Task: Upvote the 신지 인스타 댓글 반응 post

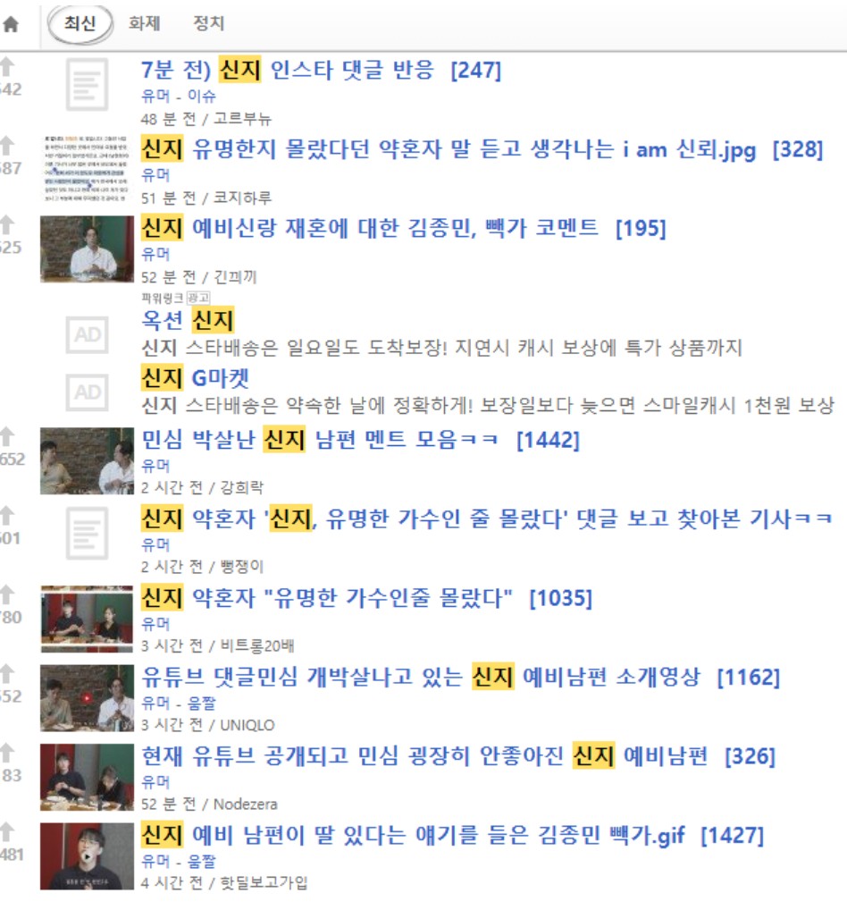Action: [x=6, y=67]
